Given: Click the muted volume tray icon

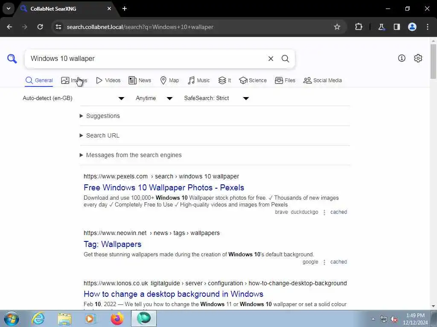Looking at the screenshot, I should (394, 319).
